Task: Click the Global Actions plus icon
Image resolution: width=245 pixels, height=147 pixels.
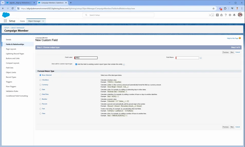Action: (217, 15)
